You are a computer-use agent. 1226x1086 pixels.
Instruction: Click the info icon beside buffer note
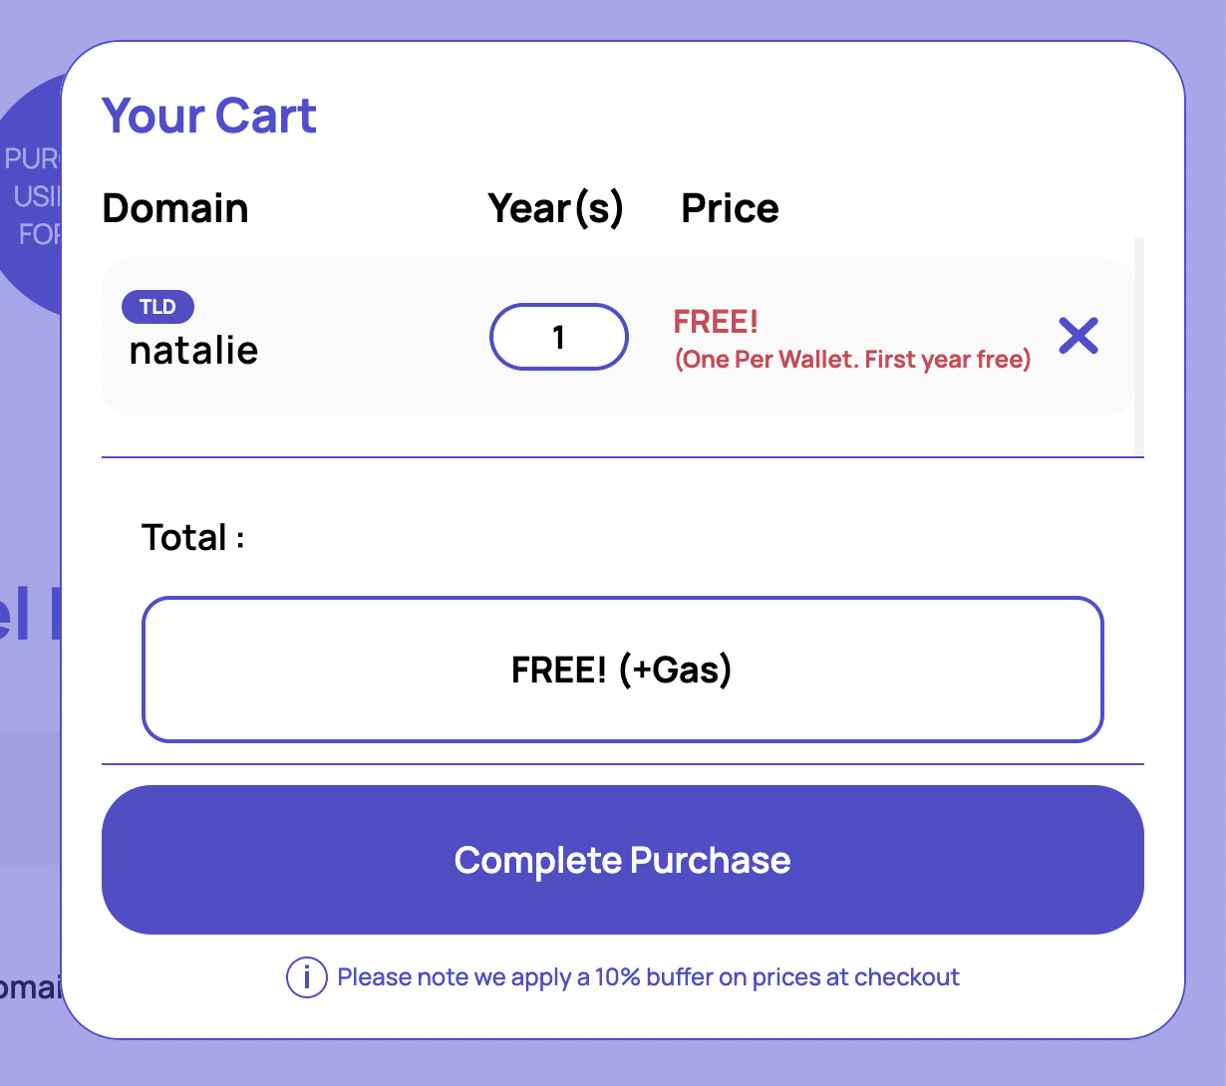click(x=306, y=977)
